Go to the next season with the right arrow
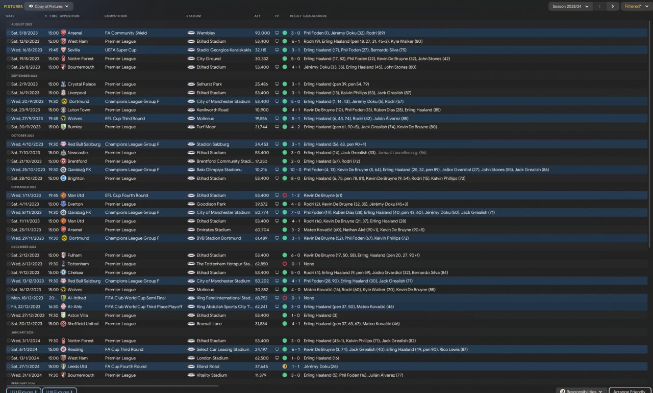 pyautogui.click(x=613, y=7)
